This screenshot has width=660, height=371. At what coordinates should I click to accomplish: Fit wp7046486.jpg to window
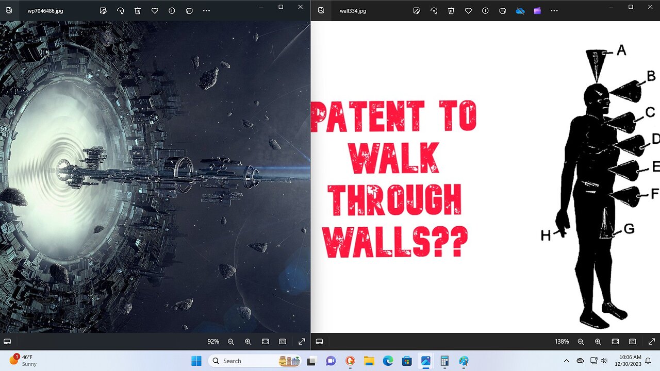pyautogui.click(x=265, y=342)
